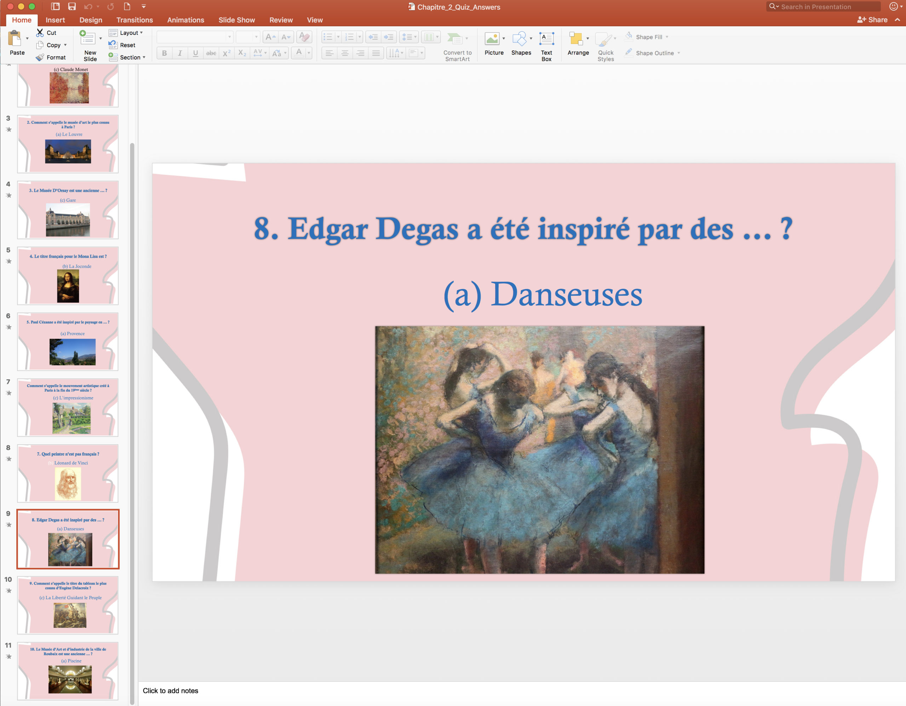
Task: Click the Copy icon
Action: click(40, 45)
